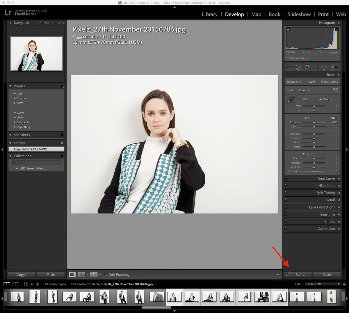Select the Crop Overlay tool
This screenshot has width=349, height=313.
pos(290,67)
